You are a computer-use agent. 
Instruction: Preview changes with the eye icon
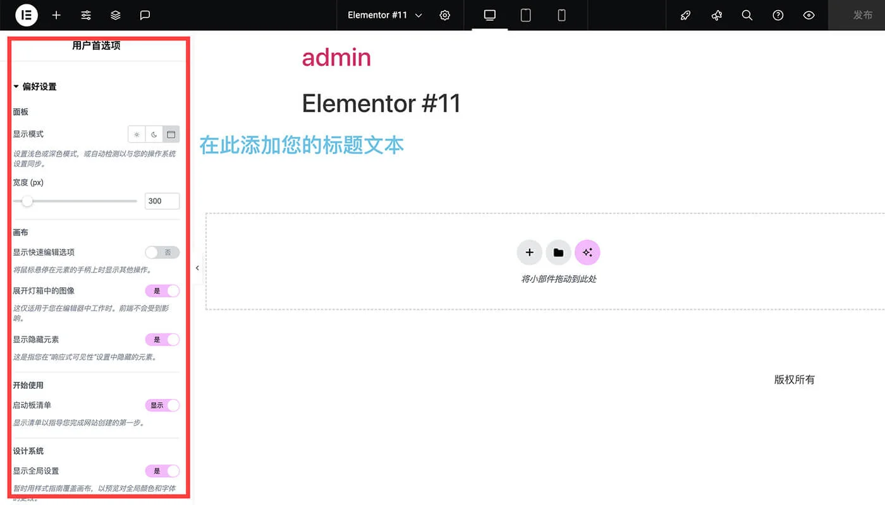tap(809, 15)
